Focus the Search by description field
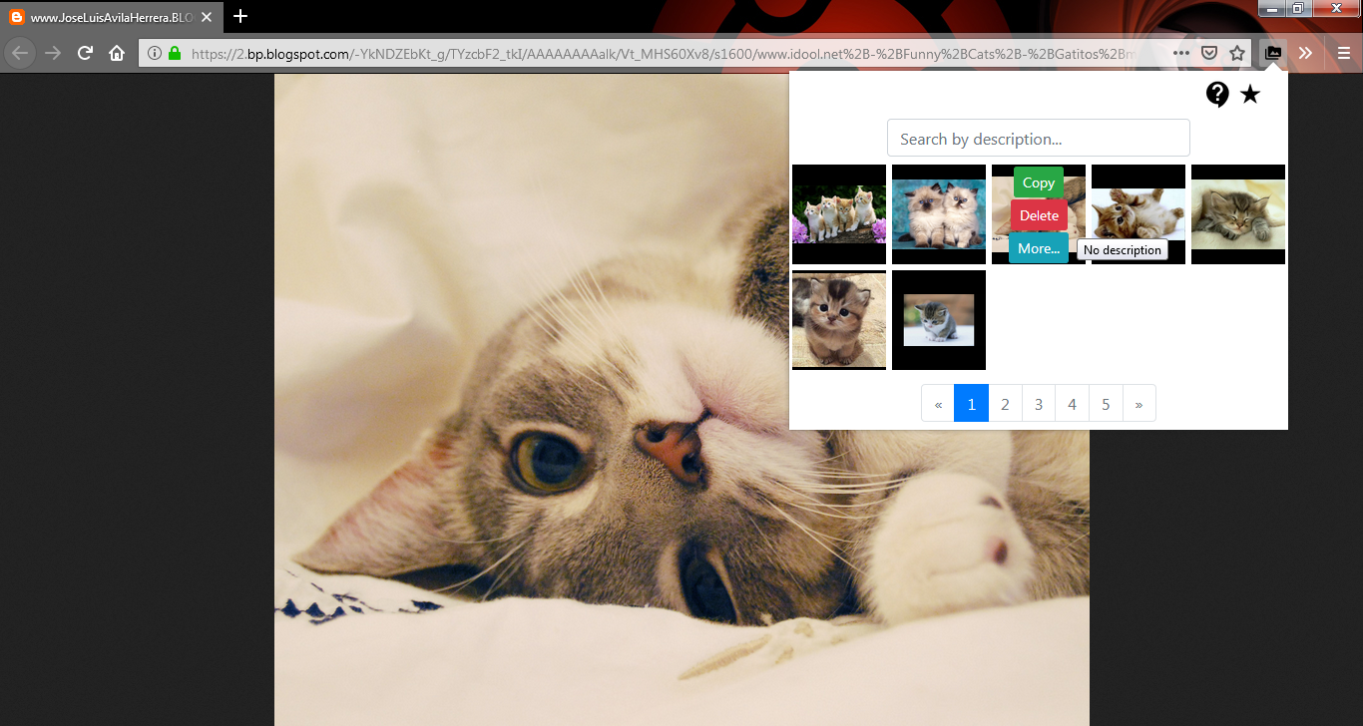1363x726 pixels. pos(1039,139)
